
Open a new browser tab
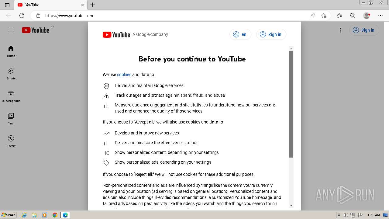(93, 5)
